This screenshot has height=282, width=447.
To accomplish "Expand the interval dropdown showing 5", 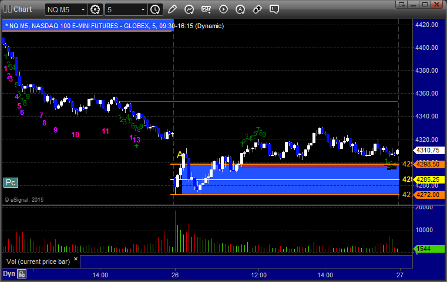I will 126,10.
